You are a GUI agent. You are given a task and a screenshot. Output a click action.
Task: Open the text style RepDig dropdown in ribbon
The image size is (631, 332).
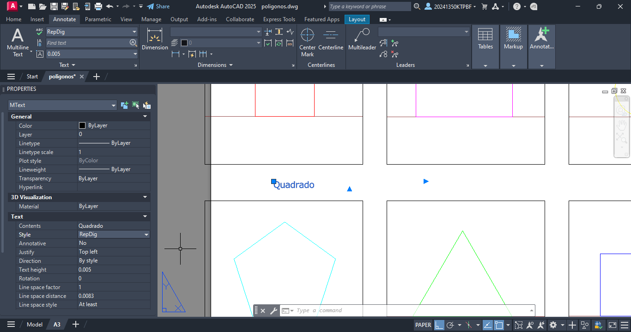tap(134, 32)
